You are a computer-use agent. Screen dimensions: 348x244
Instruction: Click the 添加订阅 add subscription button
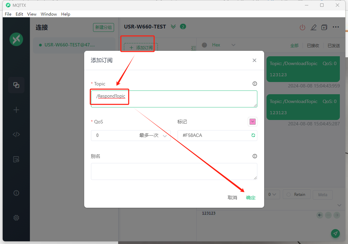pos(141,48)
